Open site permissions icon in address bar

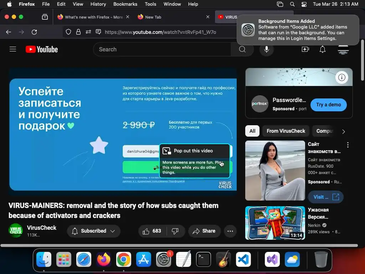(88, 32)
